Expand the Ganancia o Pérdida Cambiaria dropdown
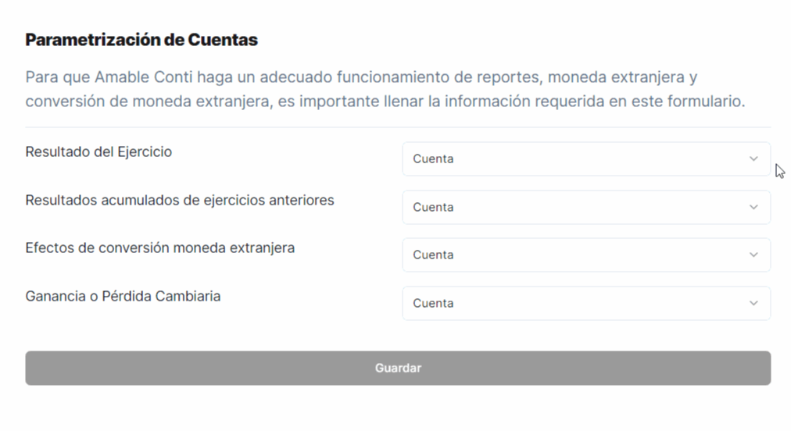Viewport: 791px width, 431px height. click(x=585, y=303)
